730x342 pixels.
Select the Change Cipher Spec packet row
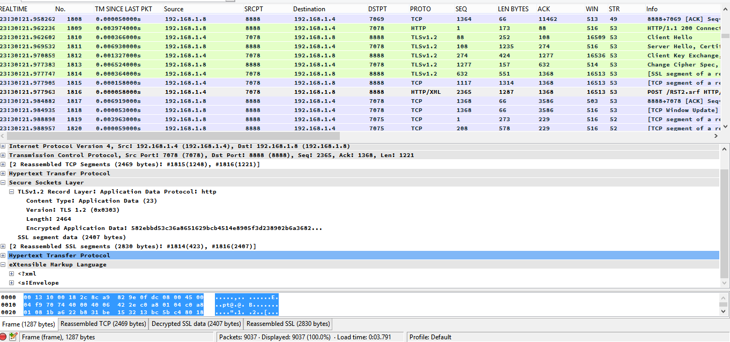(360, 64)
